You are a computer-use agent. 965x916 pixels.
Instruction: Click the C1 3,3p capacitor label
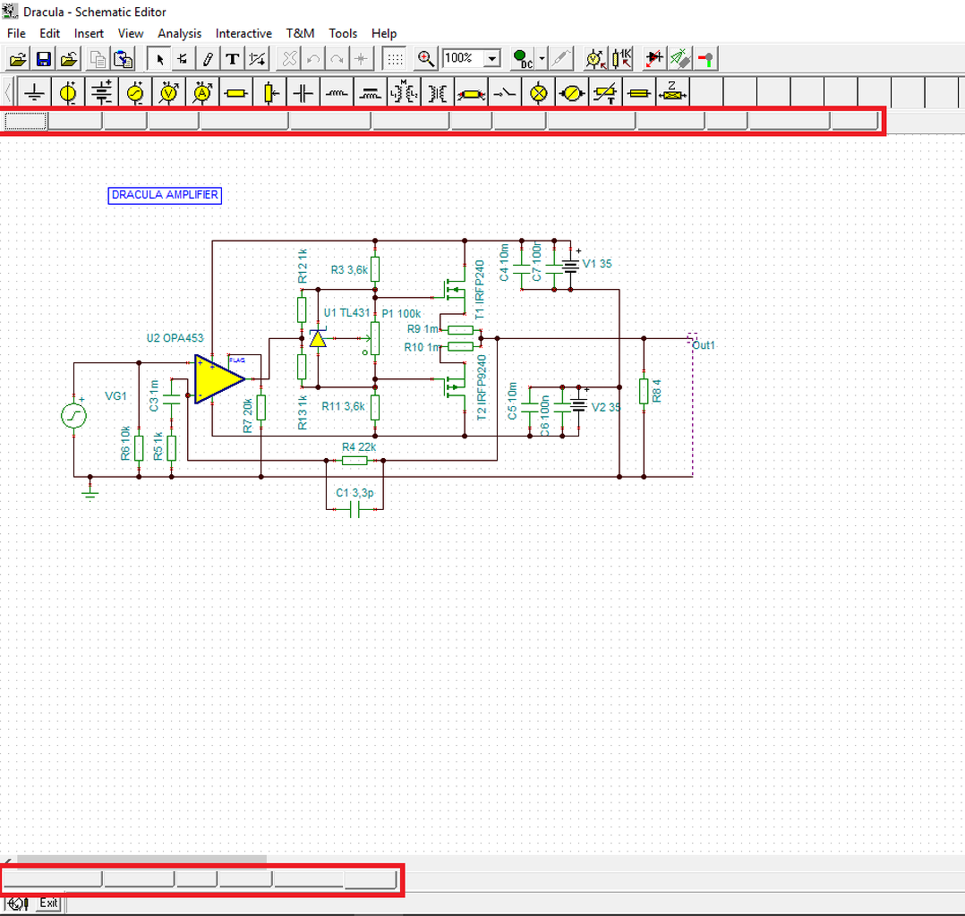[x=354, y=493]
